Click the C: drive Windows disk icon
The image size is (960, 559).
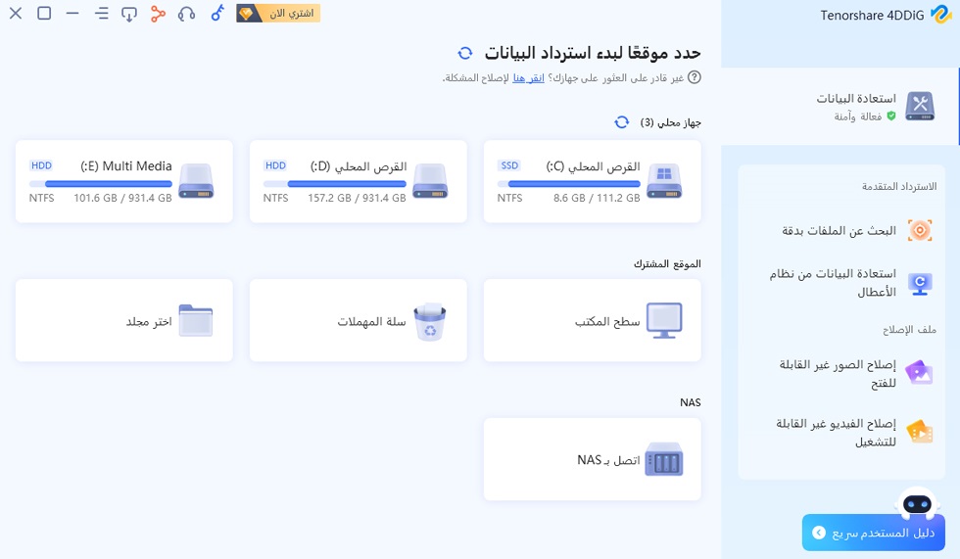pyautogui.click(x=664, y=181)
